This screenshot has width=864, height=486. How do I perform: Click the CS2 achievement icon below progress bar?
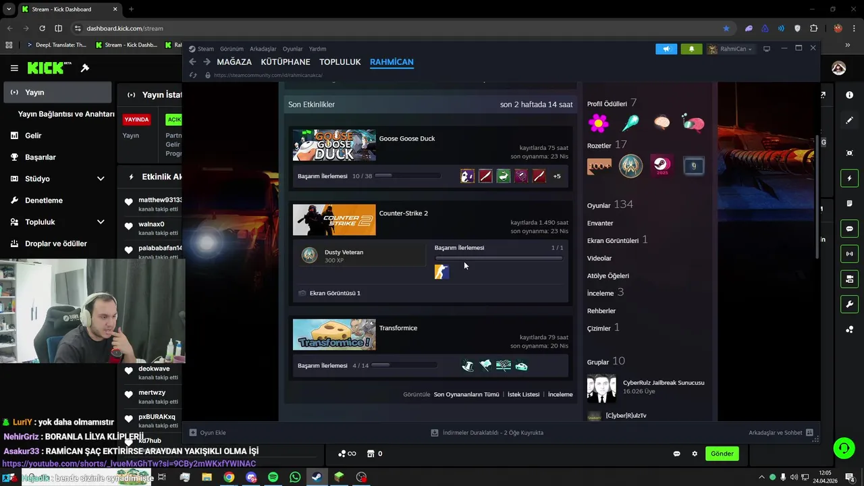(x=441, y=272)
